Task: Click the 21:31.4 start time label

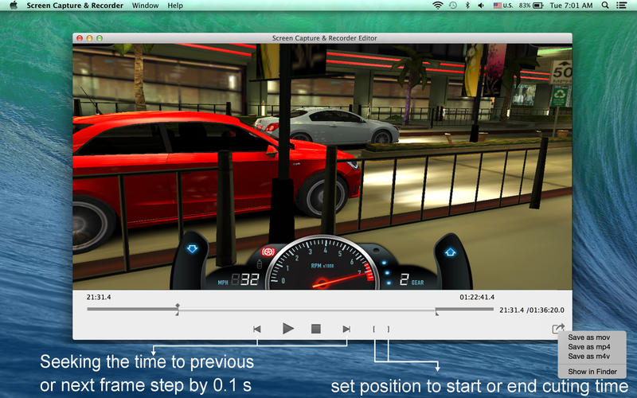Action: [x=99, y=297]
